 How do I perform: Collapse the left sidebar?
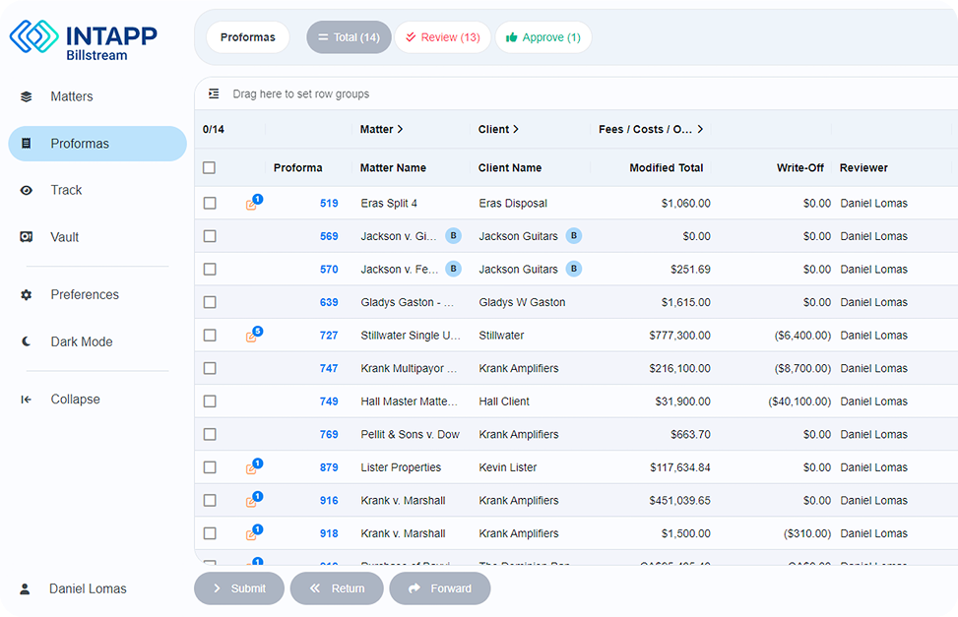pos(75,399)
